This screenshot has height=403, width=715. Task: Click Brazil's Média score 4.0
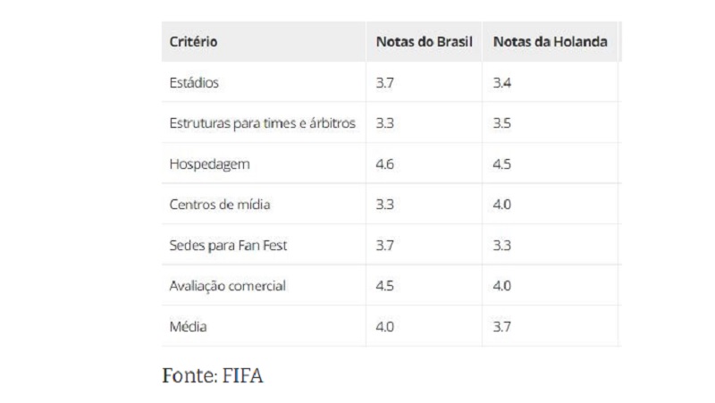coord(385,327)
